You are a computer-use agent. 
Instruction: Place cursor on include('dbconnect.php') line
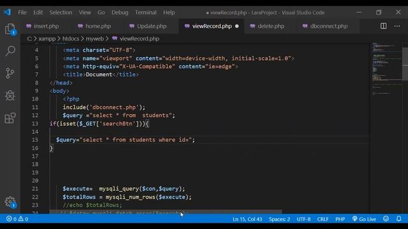point(104,108)
